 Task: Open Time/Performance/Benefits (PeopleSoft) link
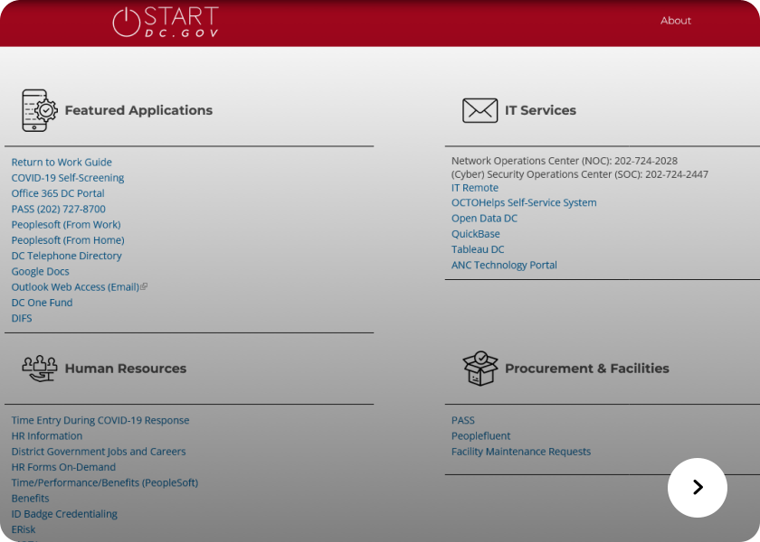click(x=105, y=482)
